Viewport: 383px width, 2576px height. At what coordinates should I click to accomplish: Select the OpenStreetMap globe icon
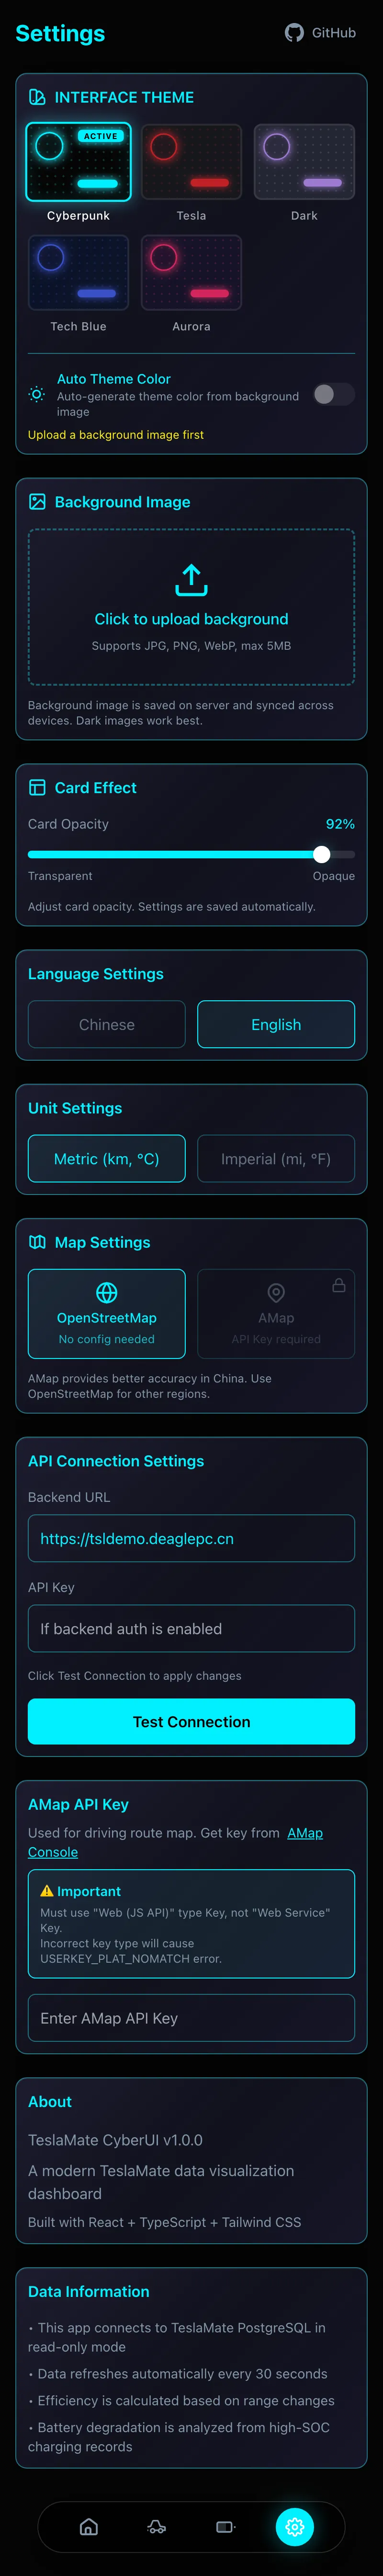[x=107, y=1292]
